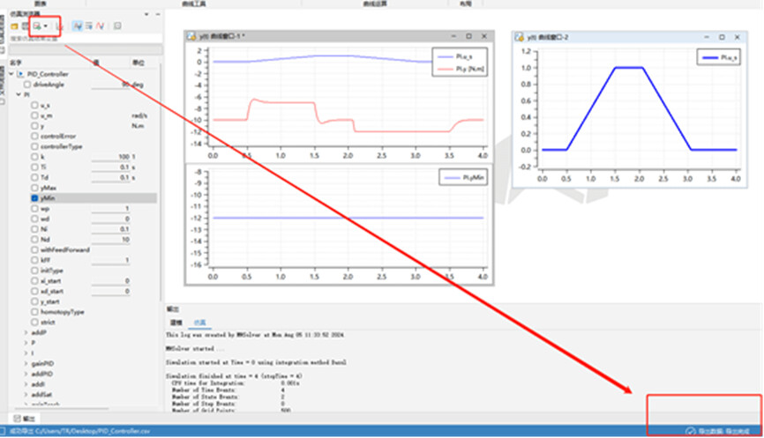The height and width of the screenshot is (438, 764).
Task: Expand the gainPID tree node
Action: (x=26, y=364)
